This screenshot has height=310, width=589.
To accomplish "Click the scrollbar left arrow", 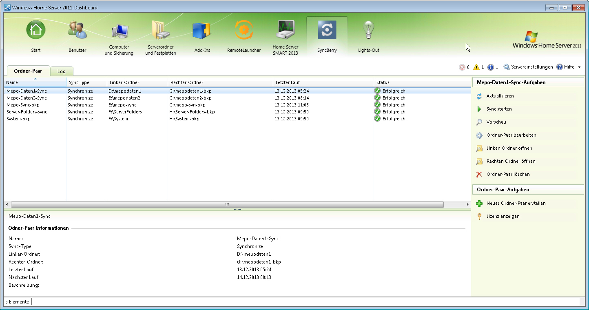I will pos(6,204).
